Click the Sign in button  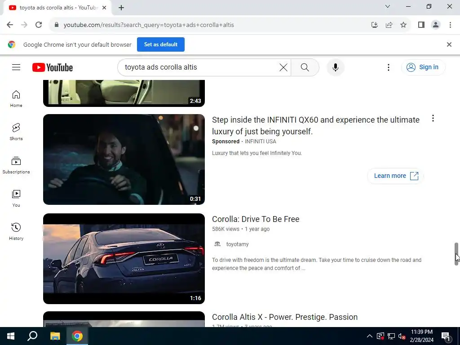point(423,67)
